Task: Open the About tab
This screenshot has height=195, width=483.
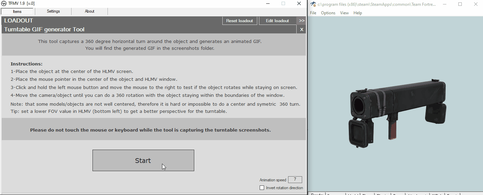Action: pos(90,11)
